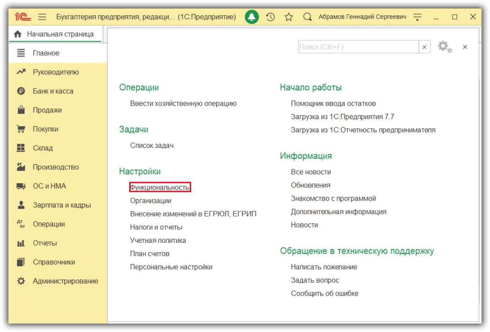The width and height of the screenshot is (490, 332).
Task: Select the Главное section
Action: click(x=58, y=53)
